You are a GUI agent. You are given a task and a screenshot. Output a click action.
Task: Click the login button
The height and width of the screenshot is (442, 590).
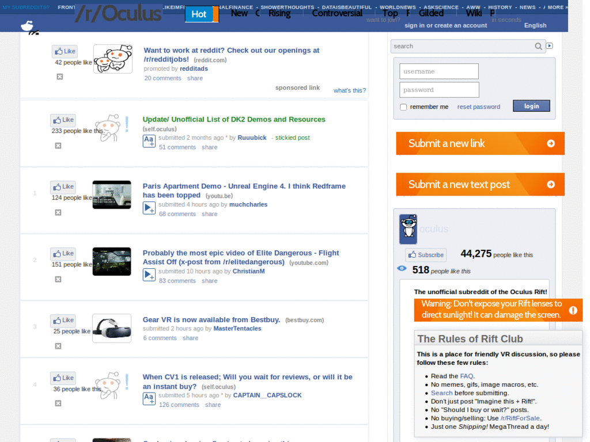coord(531,106)
